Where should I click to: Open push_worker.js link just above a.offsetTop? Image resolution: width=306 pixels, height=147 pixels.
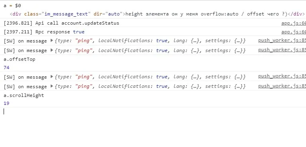pyautogui.click(x=282, y=50)
